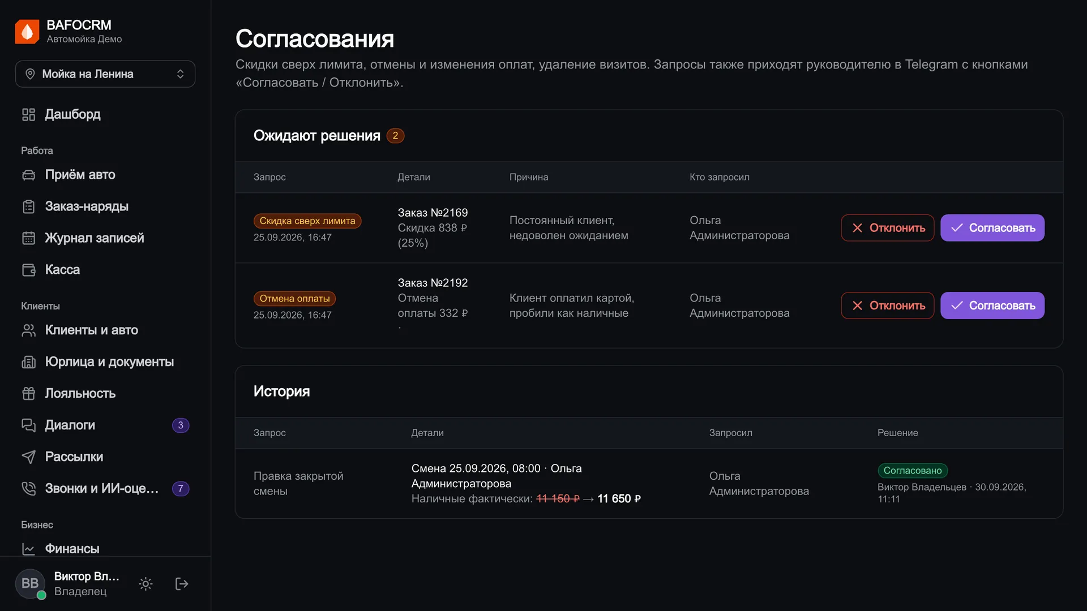
Task: Reject the payment cancellation for Заказ №2192
Action: pyautogui.click(x=887, y=305)
